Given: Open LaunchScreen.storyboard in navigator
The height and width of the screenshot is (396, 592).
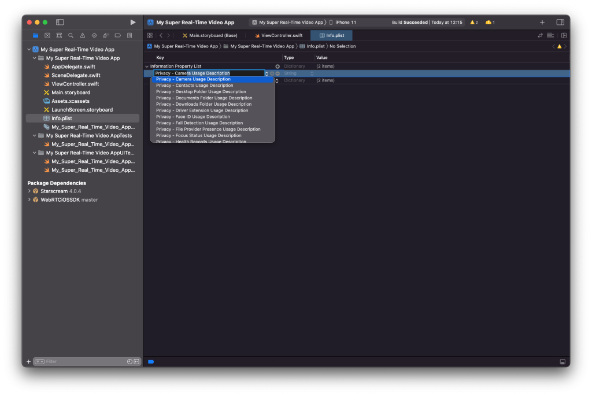Looking at the screenshot, I should tap(82, 110).
